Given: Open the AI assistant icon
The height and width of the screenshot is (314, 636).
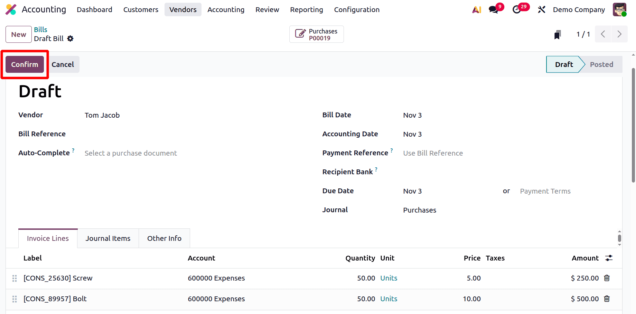Looking at the screenshot, I should [x=476, y=9].
